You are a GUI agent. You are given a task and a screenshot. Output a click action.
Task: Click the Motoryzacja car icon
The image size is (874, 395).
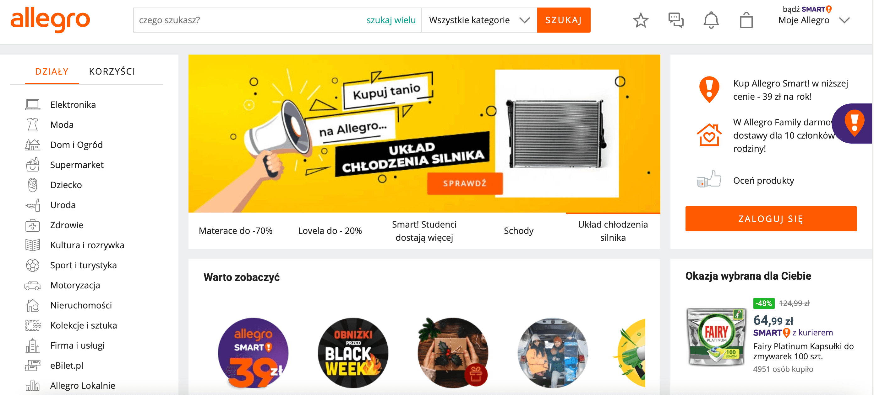pos(33,286)
